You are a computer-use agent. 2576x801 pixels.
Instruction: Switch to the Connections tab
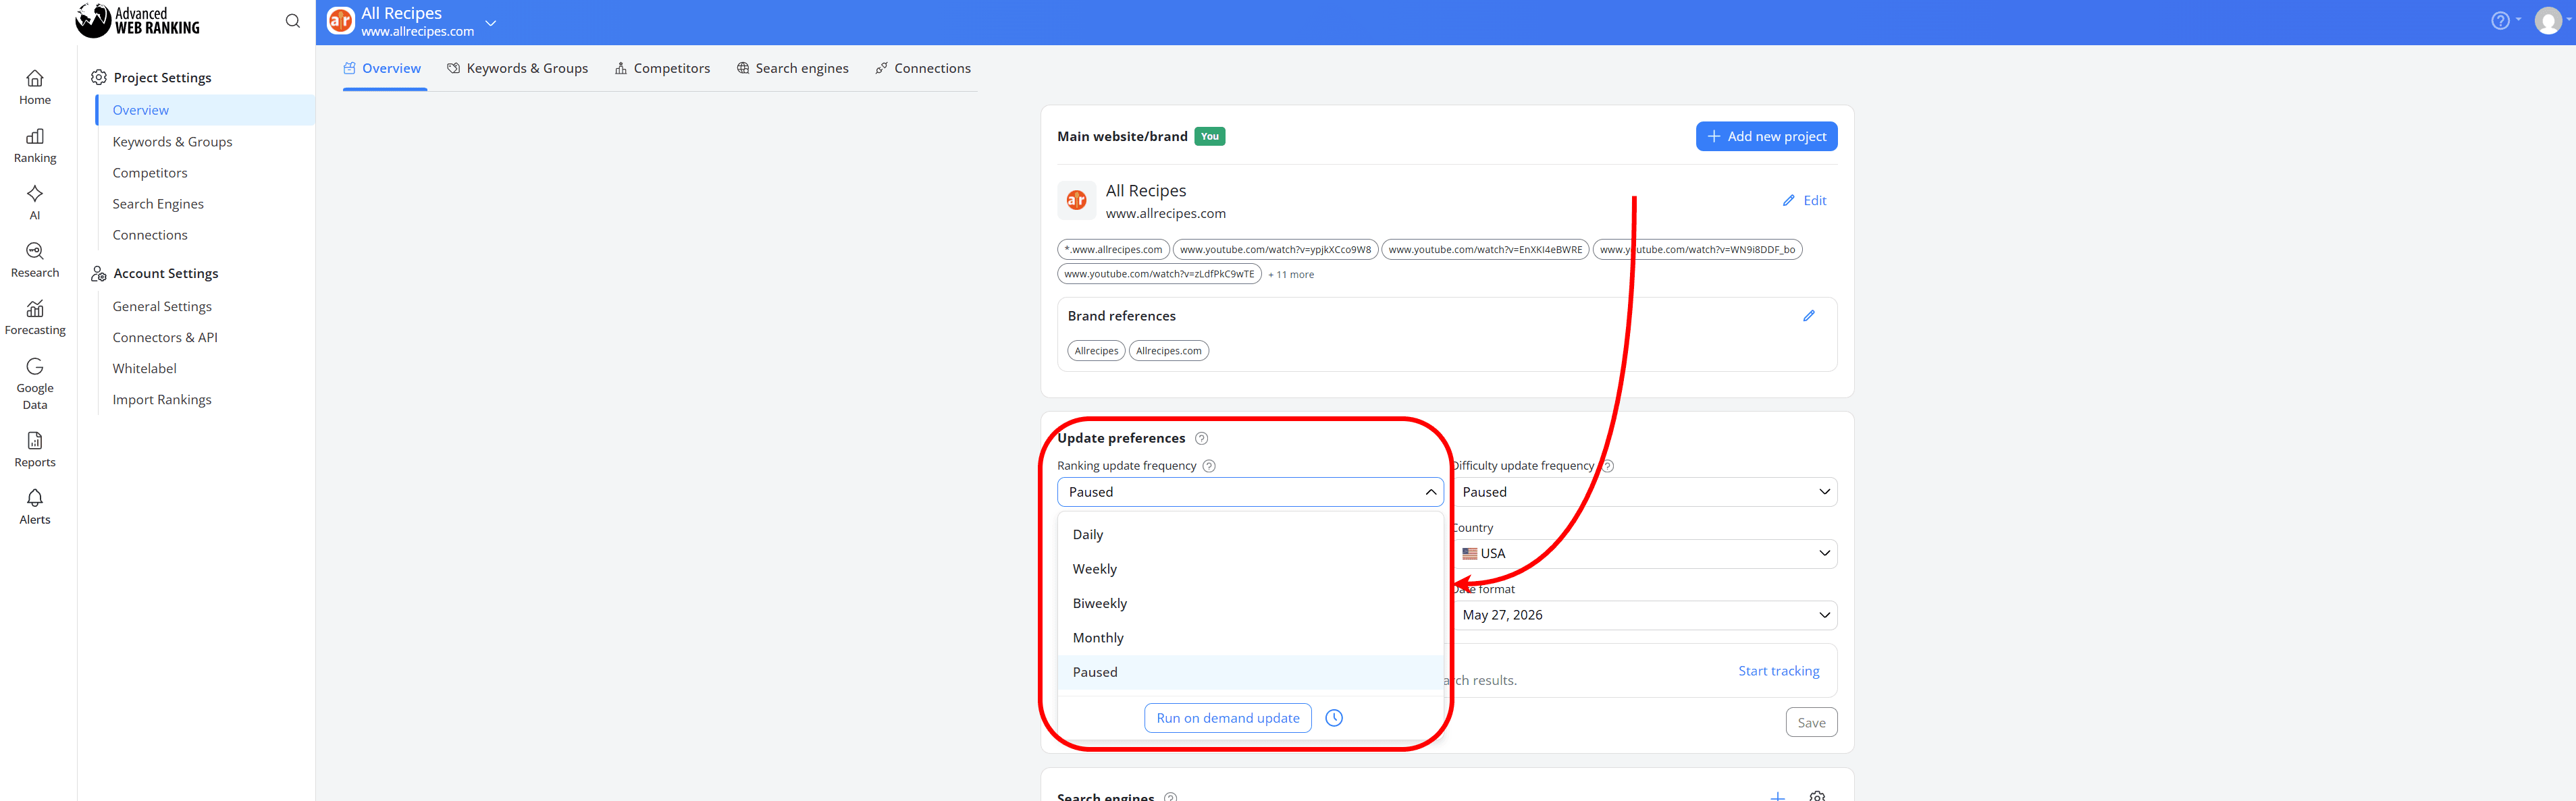tap(923, 69)
